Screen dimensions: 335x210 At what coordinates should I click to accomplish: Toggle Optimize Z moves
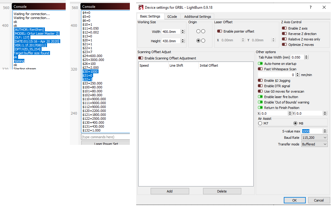tap(284, 45)
